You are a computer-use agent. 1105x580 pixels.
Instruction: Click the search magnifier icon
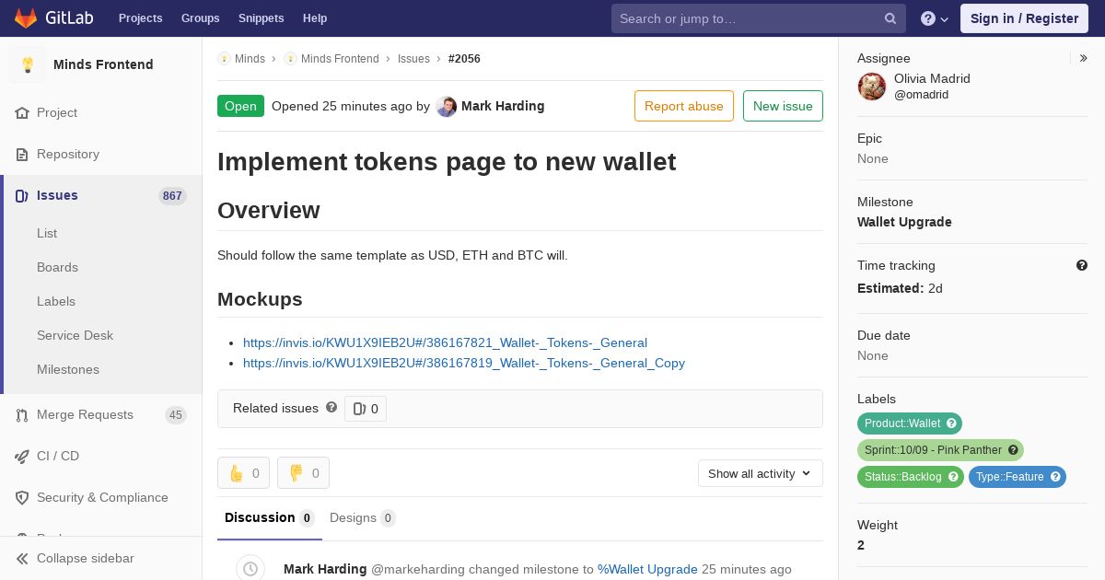click(890, 18)
